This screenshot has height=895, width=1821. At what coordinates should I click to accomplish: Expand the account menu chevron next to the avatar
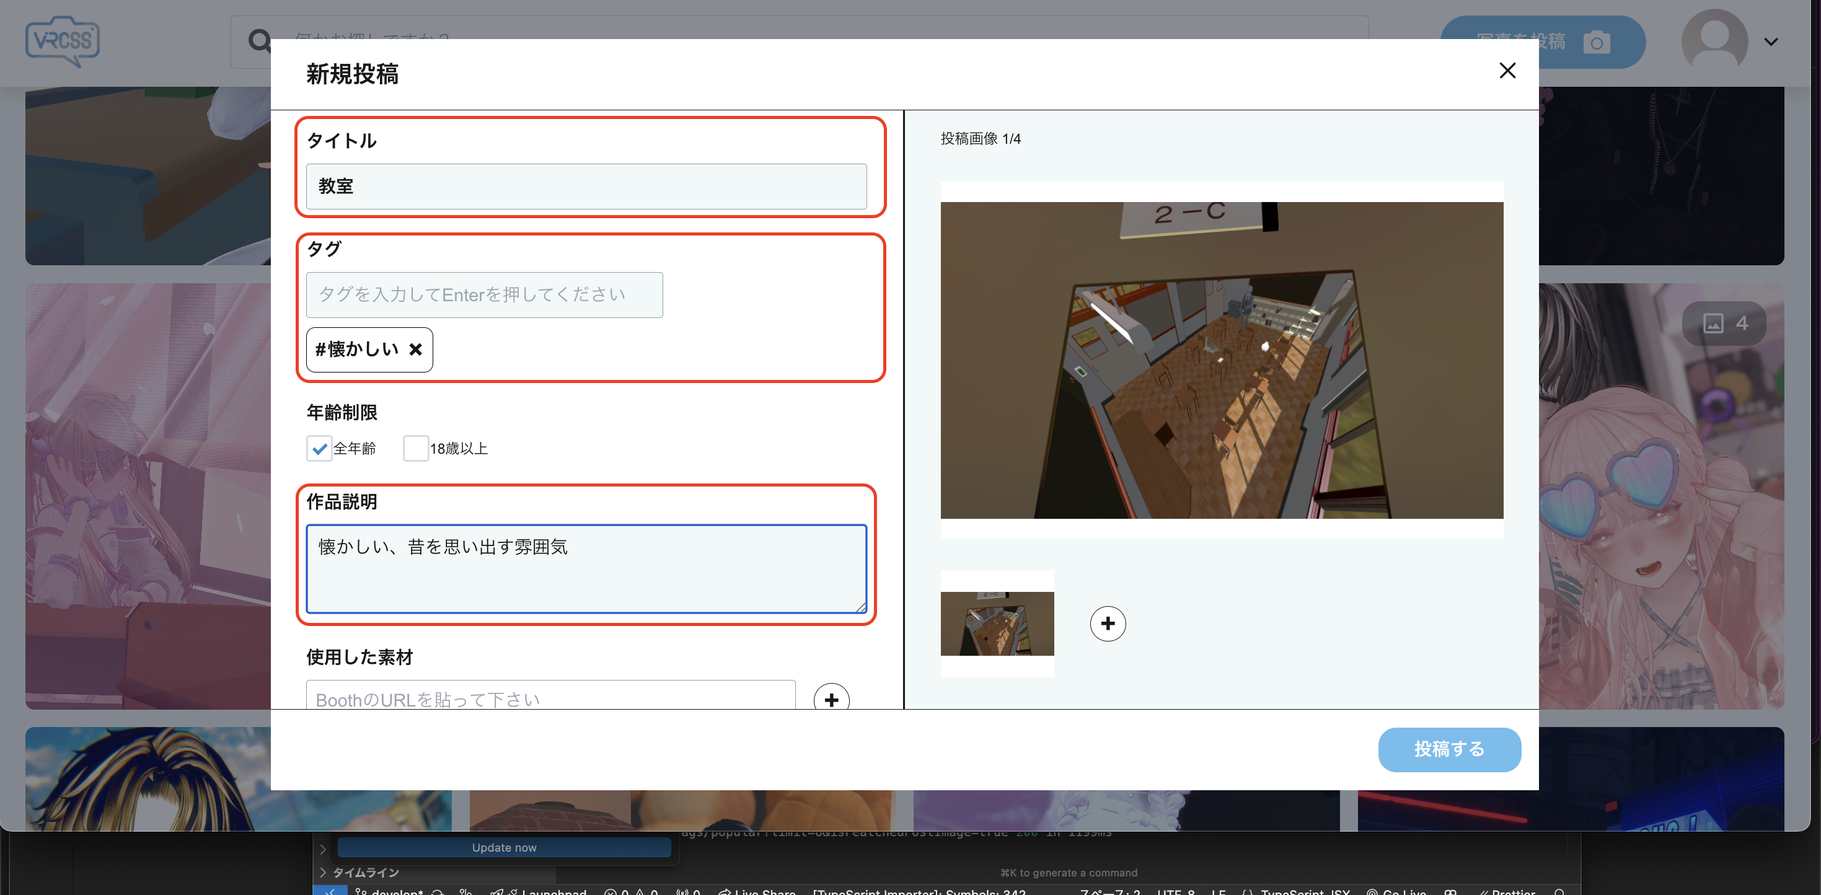(x=1771, y=42)
